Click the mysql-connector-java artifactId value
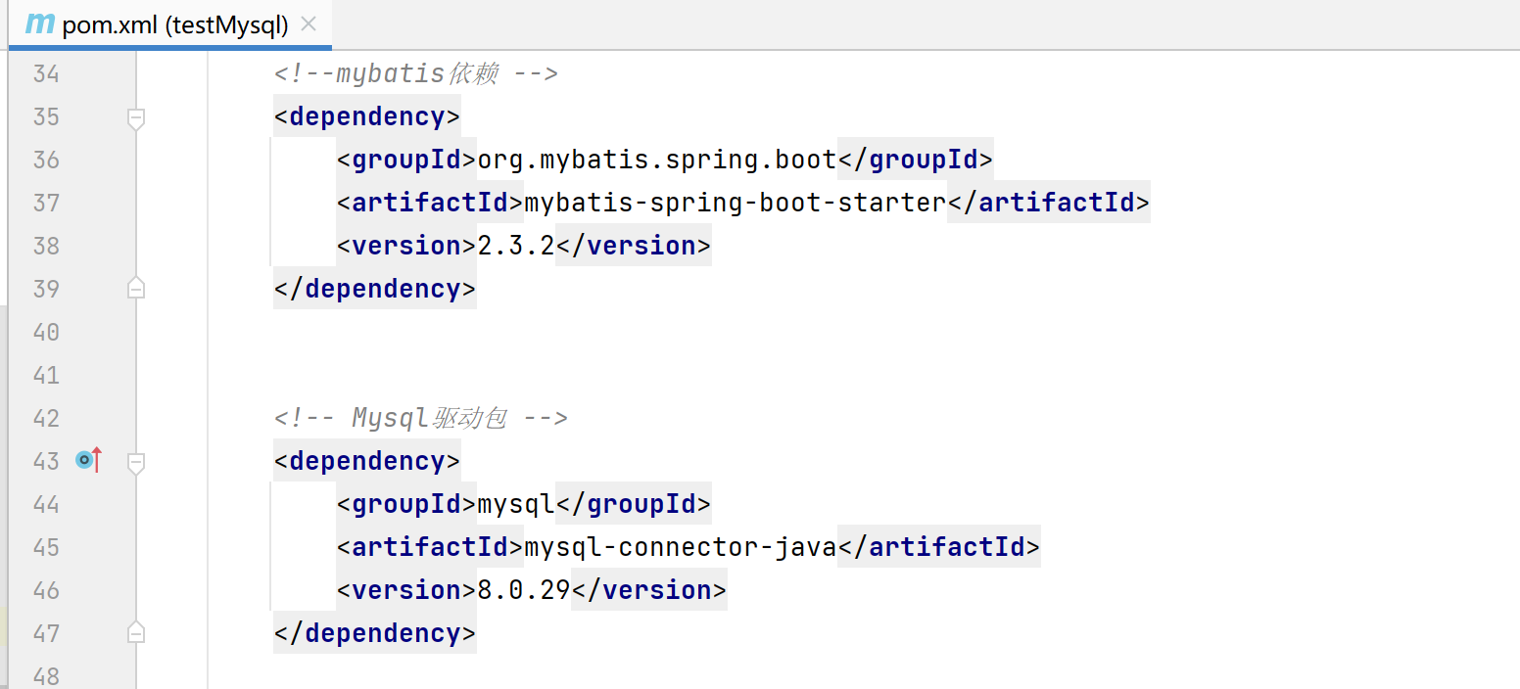1520x689 pixels. 681,547
